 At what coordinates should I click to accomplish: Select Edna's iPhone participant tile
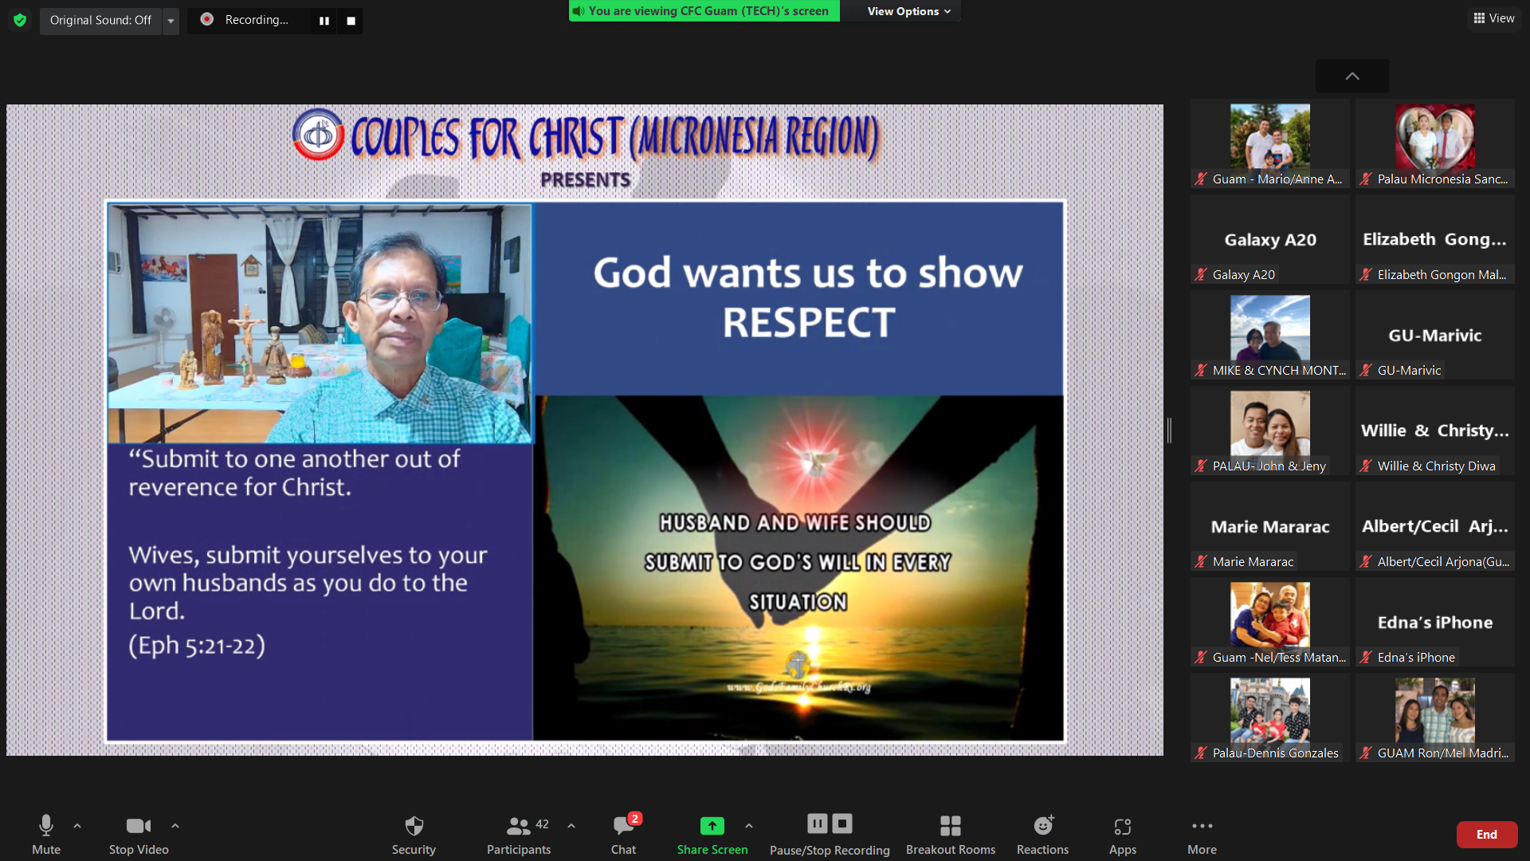pyautogui.click(x=1435, y=622)
